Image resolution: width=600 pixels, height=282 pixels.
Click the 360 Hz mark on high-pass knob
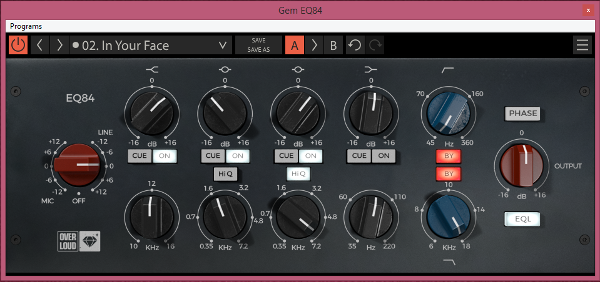[x=467, y=143]
